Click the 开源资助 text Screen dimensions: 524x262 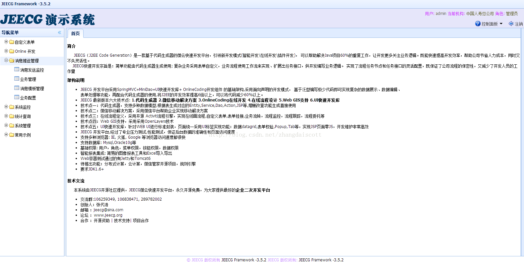(x=101, y=221)
